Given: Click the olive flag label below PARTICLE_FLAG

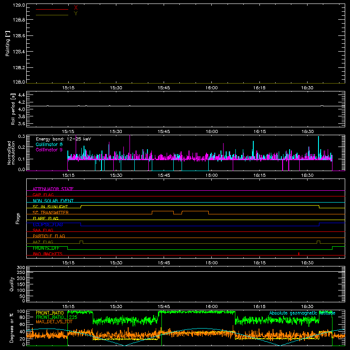Looking at the screenshot, I should pos(43,242).
